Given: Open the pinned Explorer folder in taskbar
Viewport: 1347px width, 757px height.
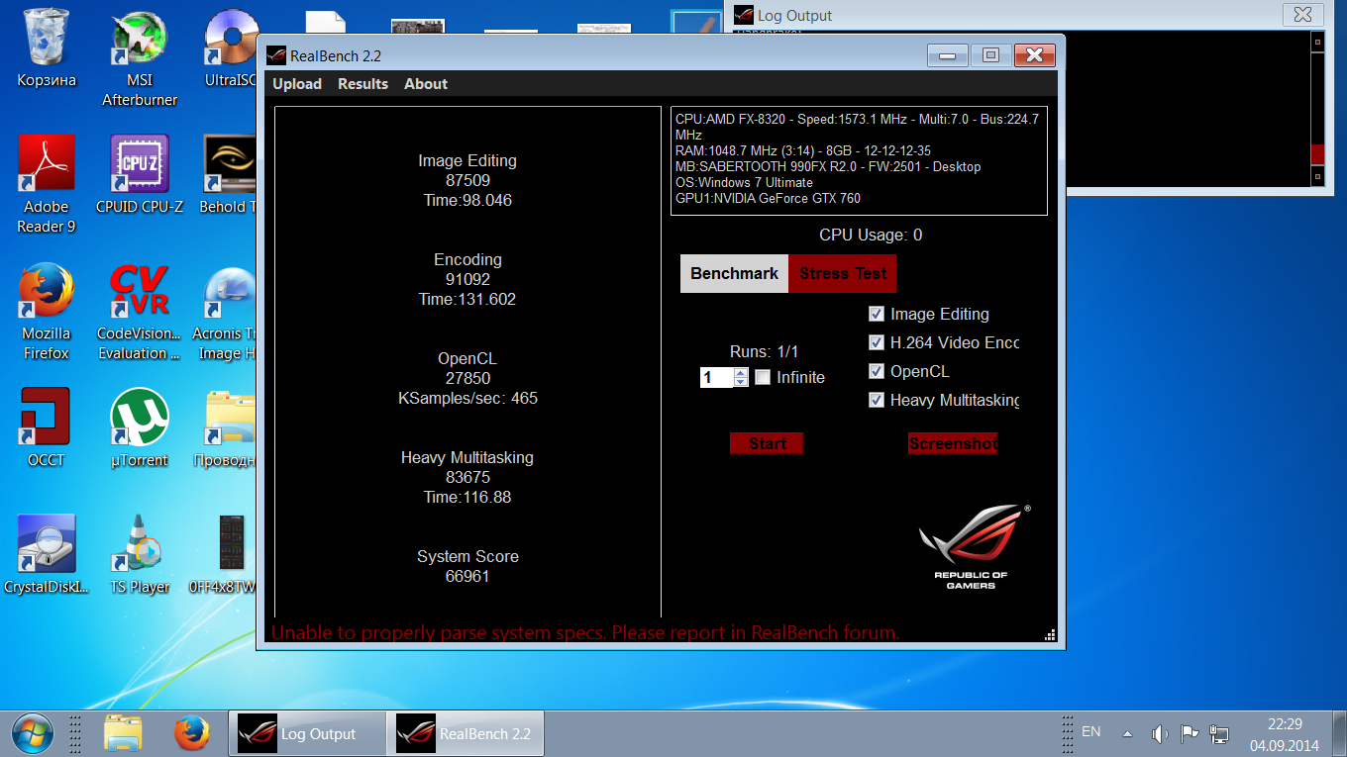Looking at the screenshot, I should coord(123,733).
